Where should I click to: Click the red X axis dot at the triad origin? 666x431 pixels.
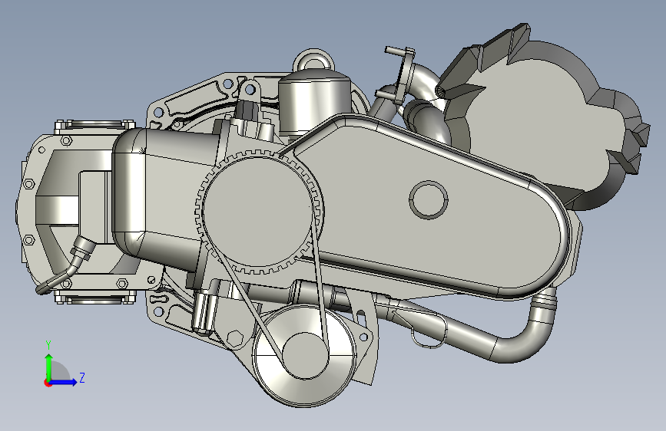click(x=48, y=383)
